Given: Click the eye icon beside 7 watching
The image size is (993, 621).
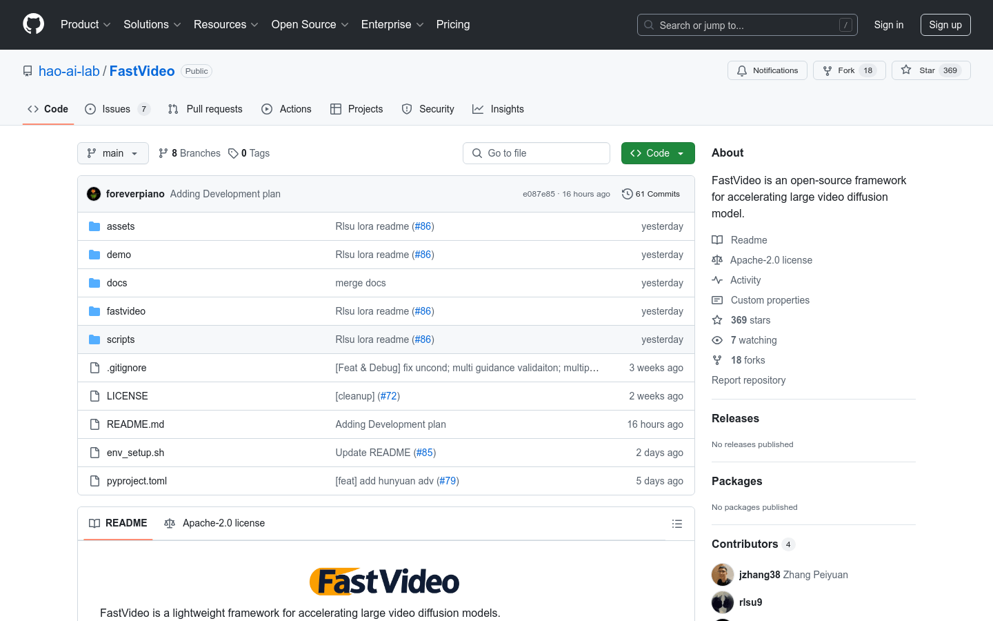Looking at the screenshot, I should [717, 340].
